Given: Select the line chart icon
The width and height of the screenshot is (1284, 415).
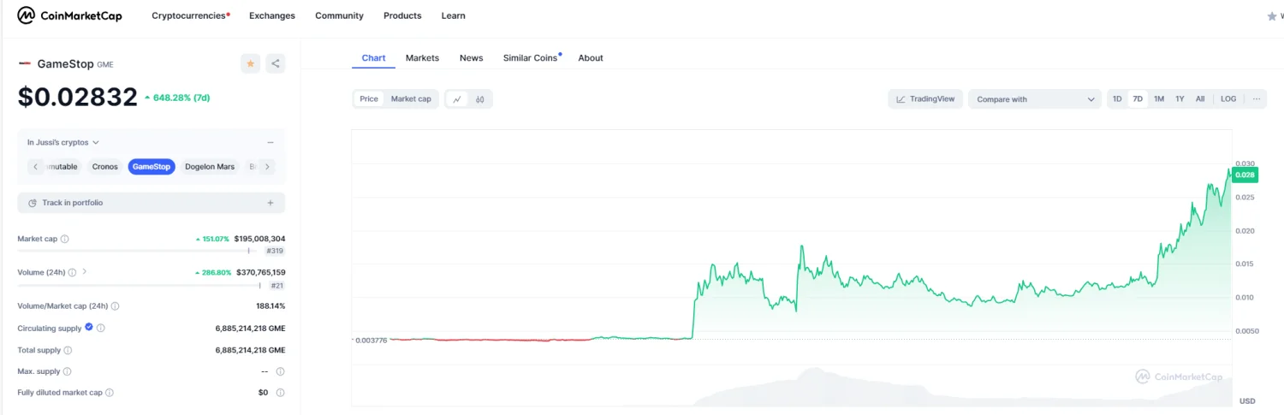Looking at the screenshot, I should tap(457, 99).
